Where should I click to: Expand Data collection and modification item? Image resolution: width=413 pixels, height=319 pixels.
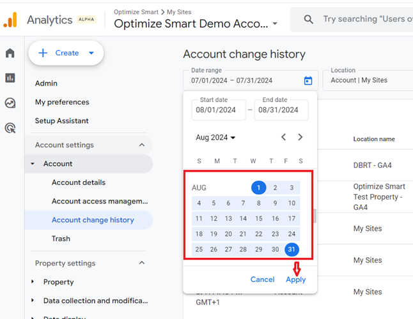pos(33,300)
